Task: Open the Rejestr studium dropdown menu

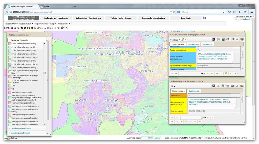Action: point(26,24)
